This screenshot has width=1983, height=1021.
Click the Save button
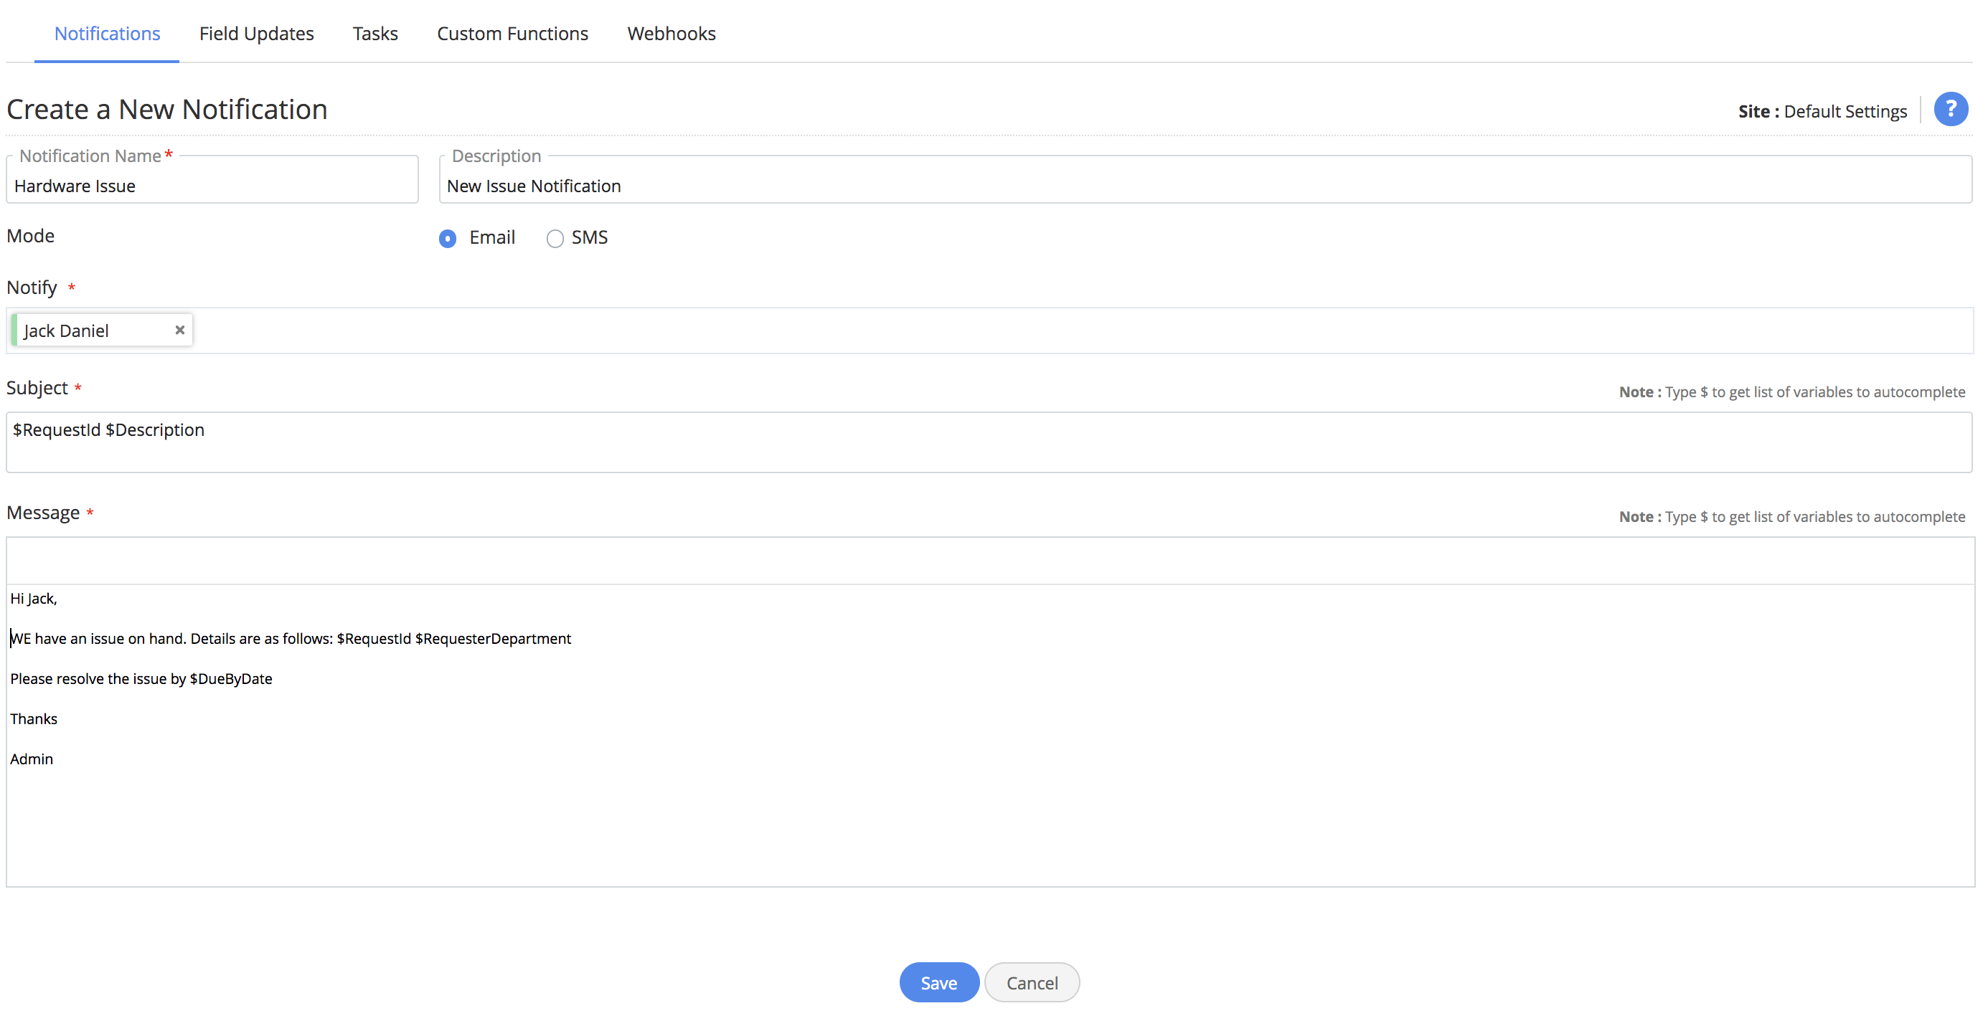(938, 982)
